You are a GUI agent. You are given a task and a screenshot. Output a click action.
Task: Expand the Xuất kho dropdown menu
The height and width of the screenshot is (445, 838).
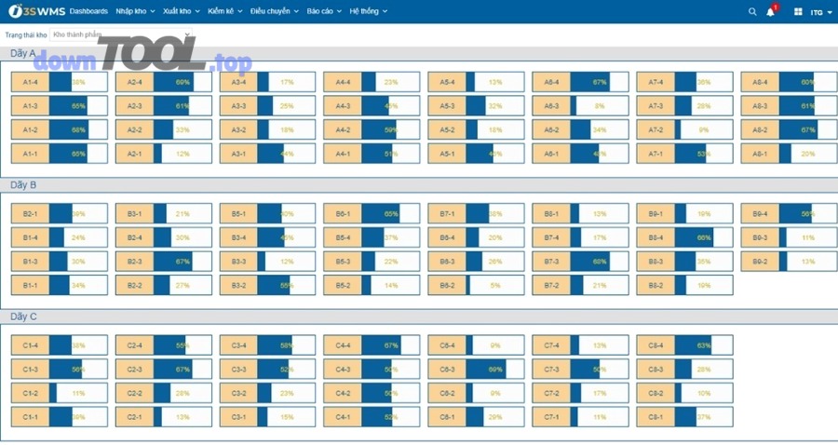tap(181, 11)
